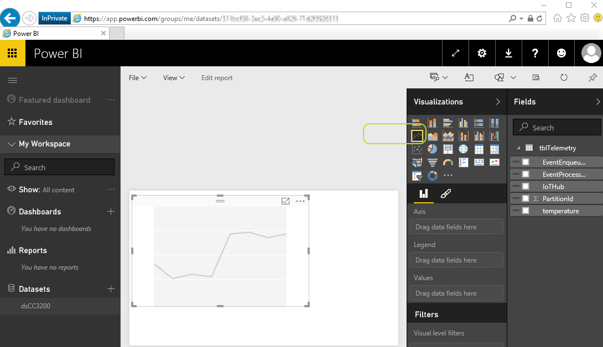Screen dimensions: 603x347
Task: Select the stacked area chart visualization
Action: click(x=448, y=136)
